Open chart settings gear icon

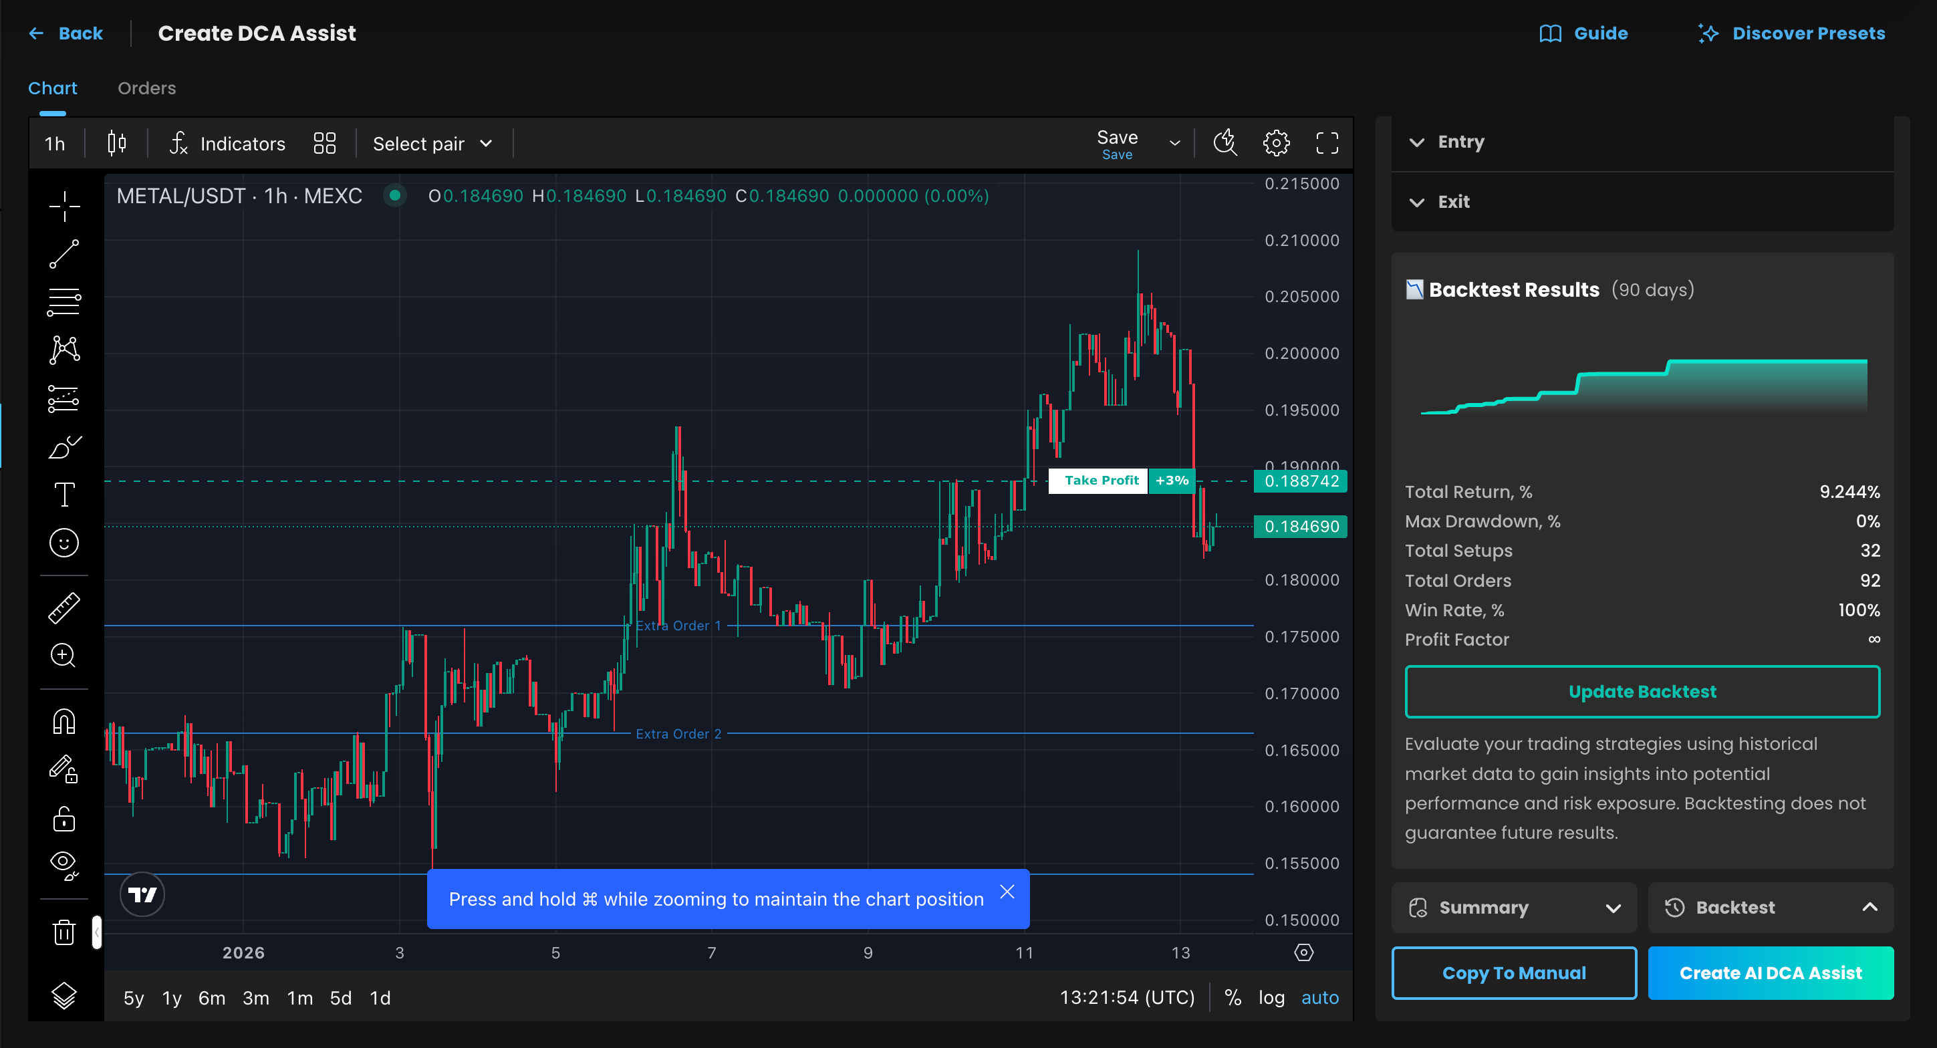(1275, 143)
